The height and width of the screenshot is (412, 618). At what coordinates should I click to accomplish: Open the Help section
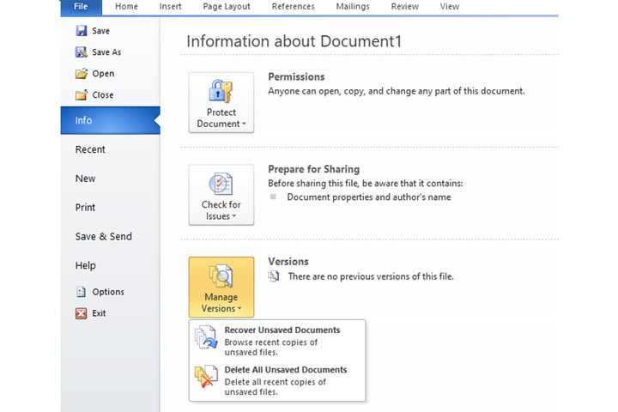coord(86,266)
